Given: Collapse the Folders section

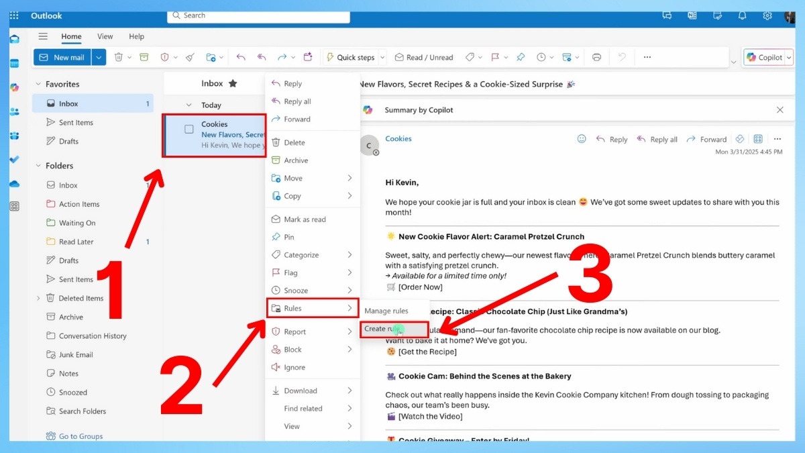Looking at the screenshot, I should click(x=38, y=166).
